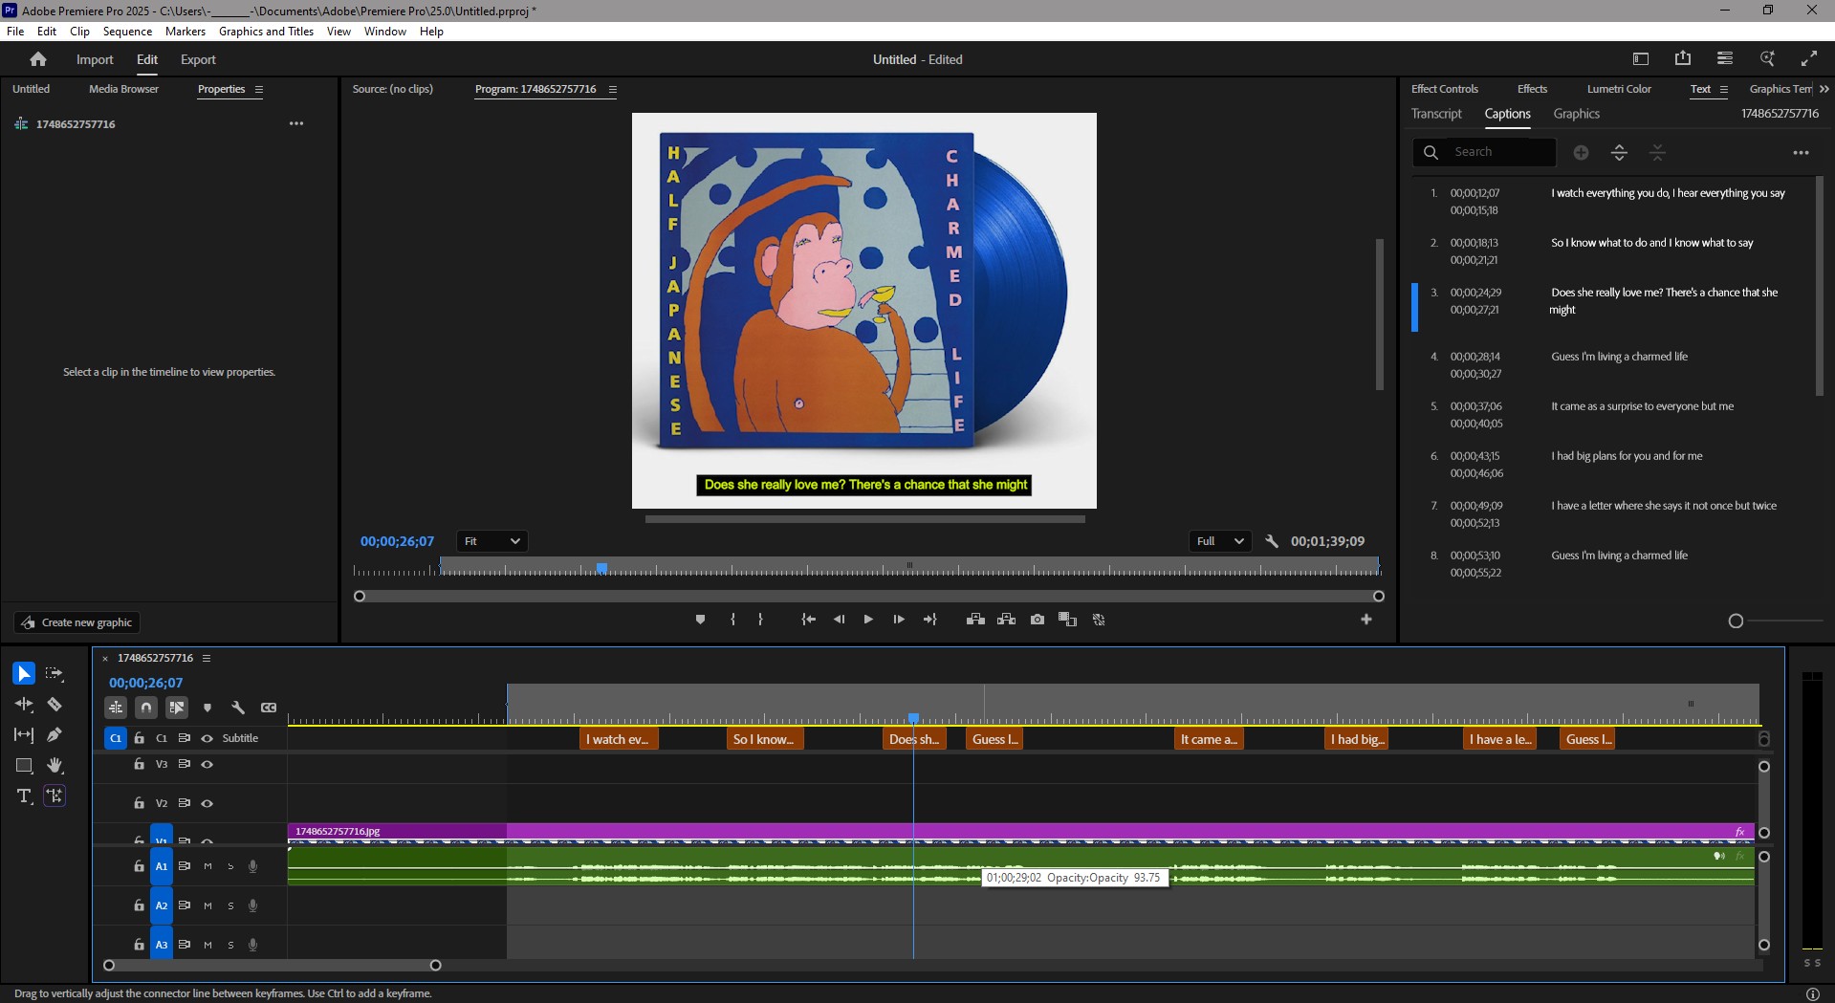Open Quick Export share icon
Screen dimensions: 1835x1003
pos(1683,58)
